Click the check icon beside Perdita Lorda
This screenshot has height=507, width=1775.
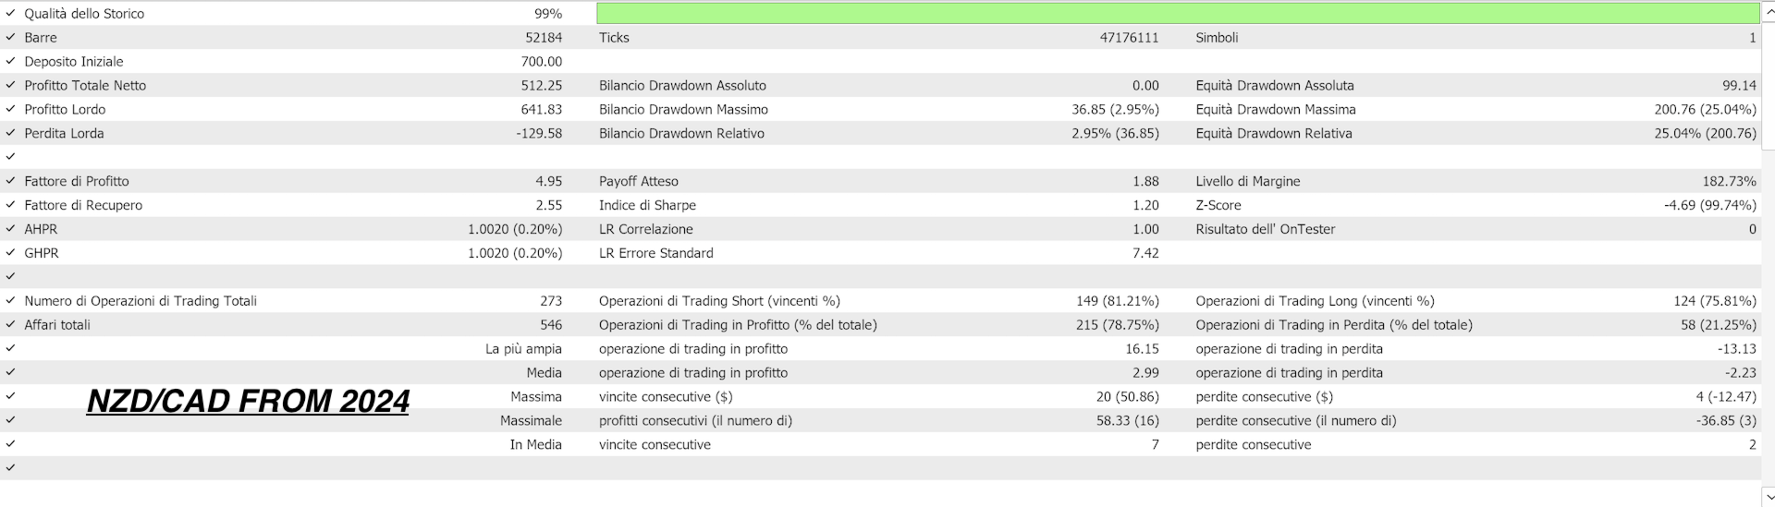[x=10, y=134]
